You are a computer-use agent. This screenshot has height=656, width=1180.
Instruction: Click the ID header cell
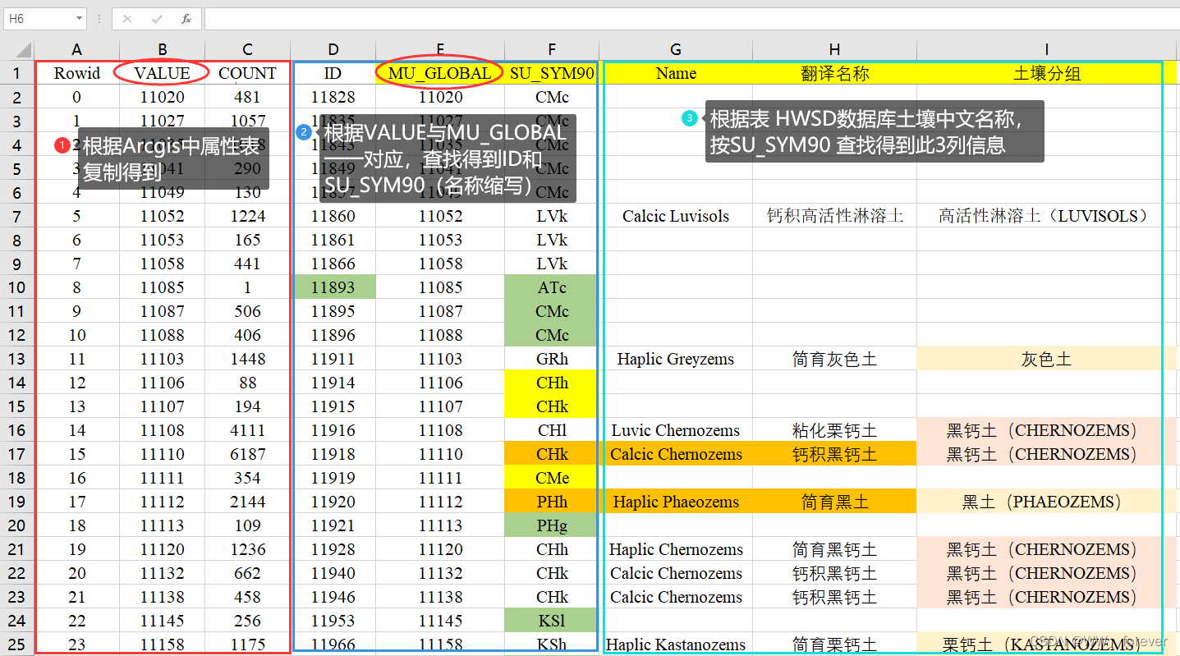pos(333,73)
